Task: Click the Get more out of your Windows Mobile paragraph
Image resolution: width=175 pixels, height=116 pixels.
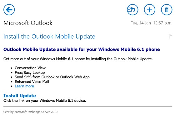Action: [78, 59]
